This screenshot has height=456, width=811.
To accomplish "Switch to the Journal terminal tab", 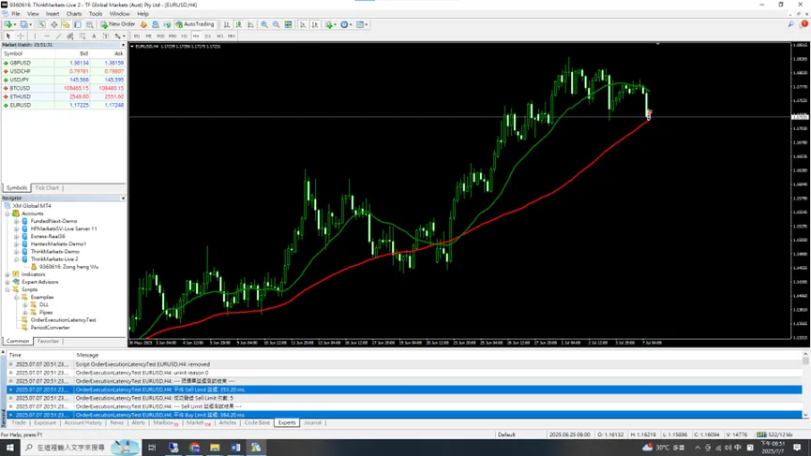I will click(312, 423).
